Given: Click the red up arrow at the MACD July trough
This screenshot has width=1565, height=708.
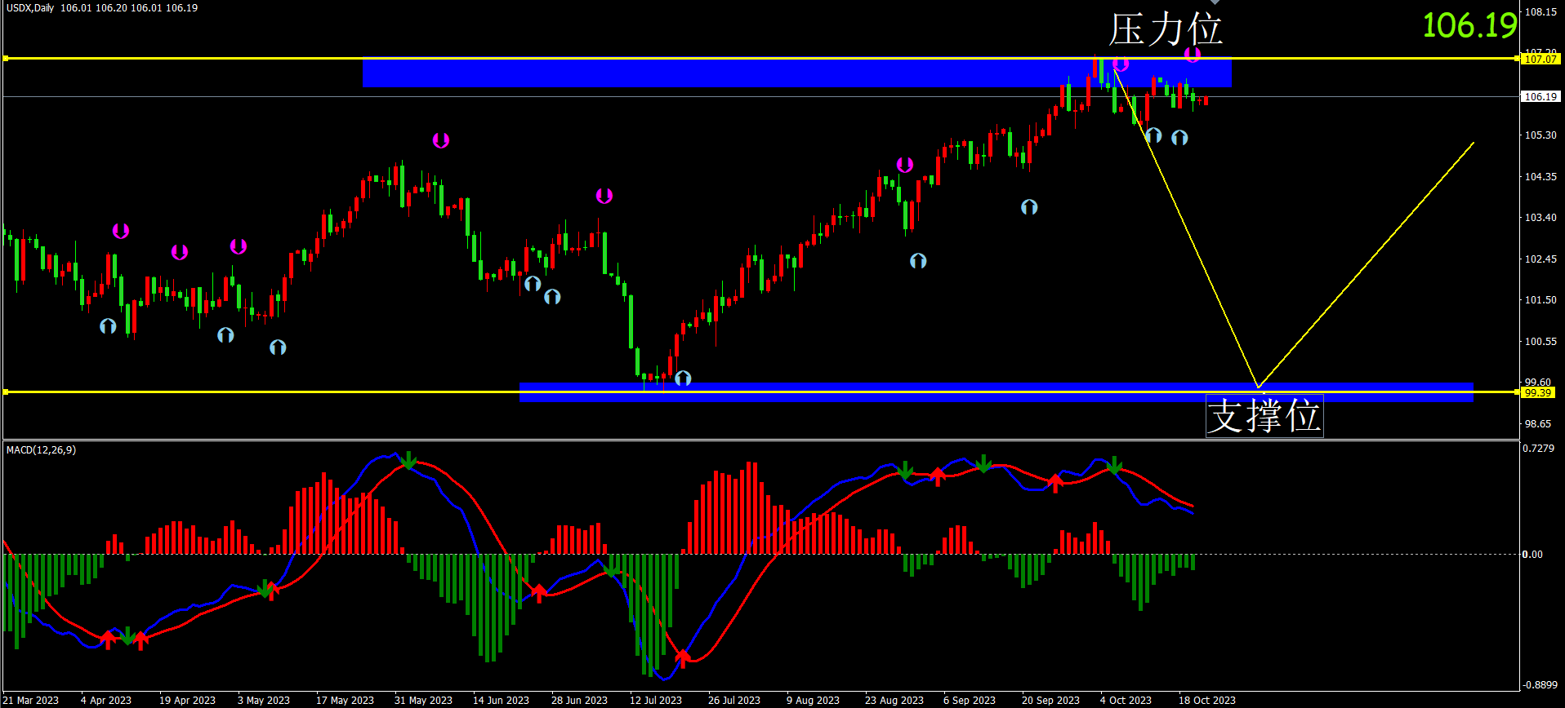Looking at the screenshot, I should 683,657.
